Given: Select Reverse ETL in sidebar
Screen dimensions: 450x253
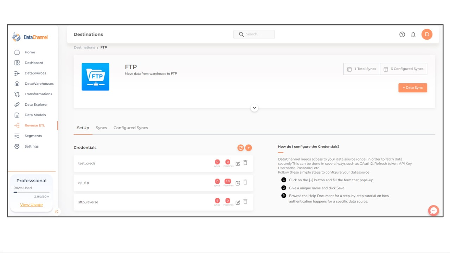Looking at the screenshot, I should 34,125.
